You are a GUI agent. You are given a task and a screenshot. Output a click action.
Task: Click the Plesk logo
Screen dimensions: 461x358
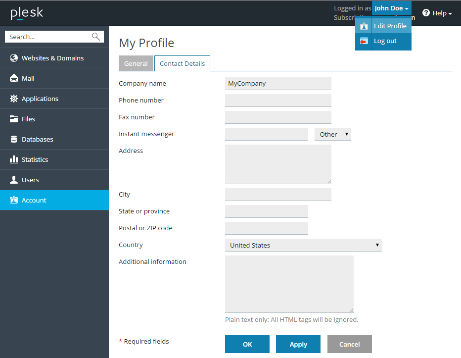(27, 13)
